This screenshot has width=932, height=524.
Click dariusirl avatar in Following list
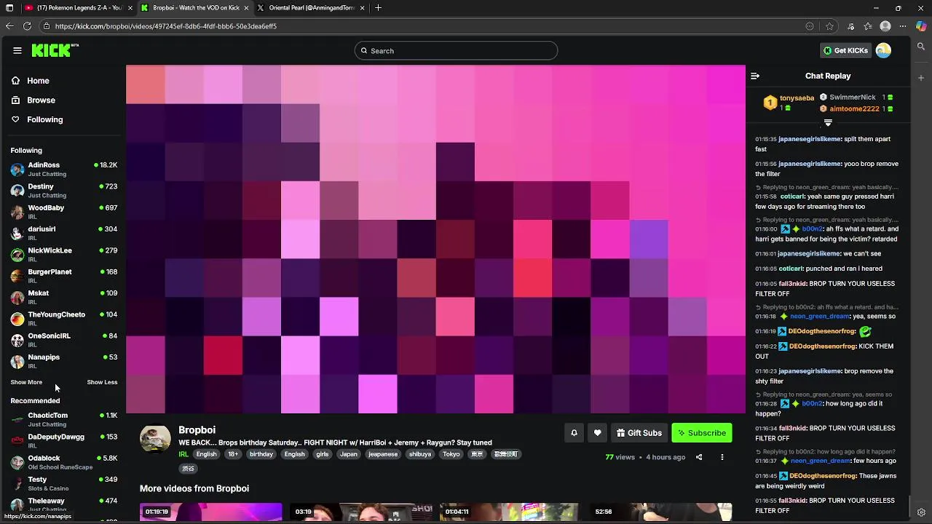17,233
